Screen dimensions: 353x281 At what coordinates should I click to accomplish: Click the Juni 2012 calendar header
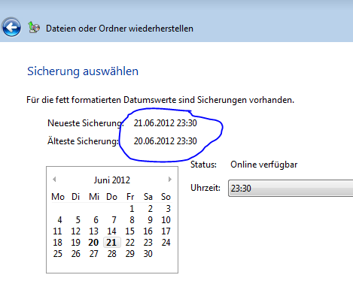coord(112,180)
